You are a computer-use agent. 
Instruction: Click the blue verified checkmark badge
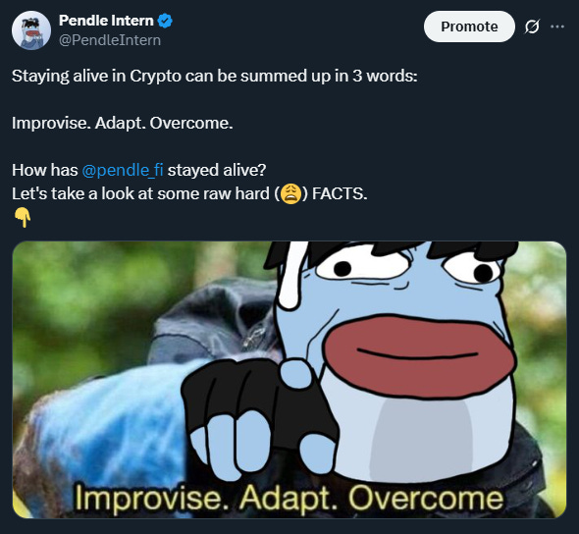[165, 21]
